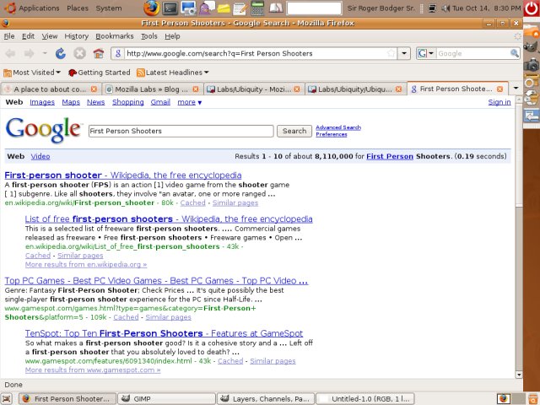Image resolution: width=540 pixels, height=405 pixels.
Task: Click the Firefox Google search box
Action: click(x=472, y=53)
